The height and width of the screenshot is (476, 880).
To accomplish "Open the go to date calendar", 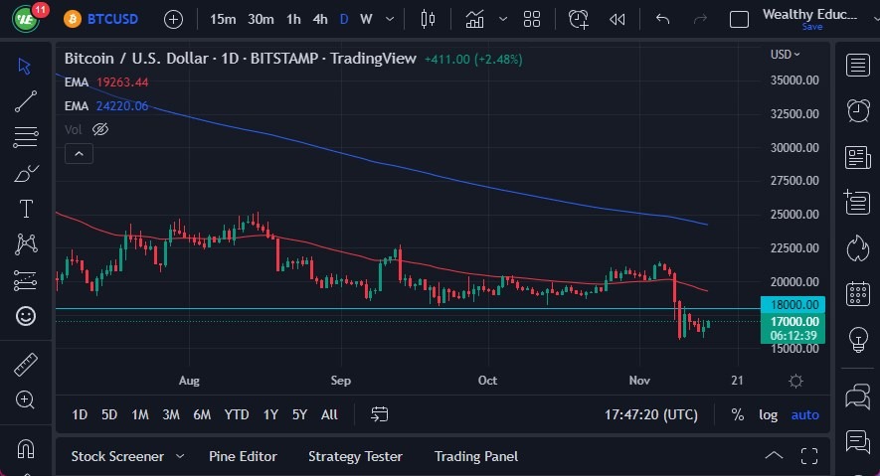I will [380, 415].
